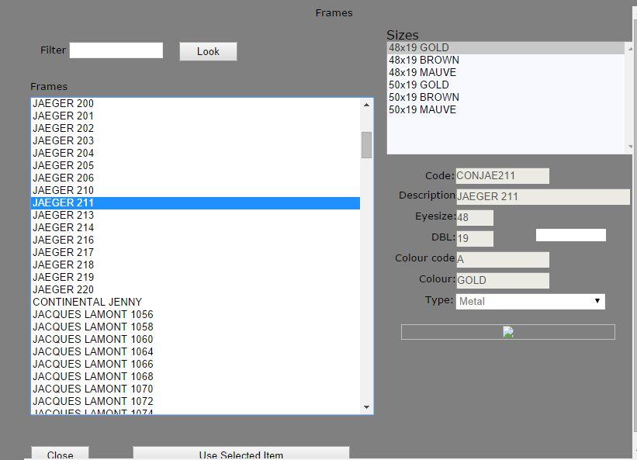Select JACQUES LAMONT 1068 frame

[196, 377]
